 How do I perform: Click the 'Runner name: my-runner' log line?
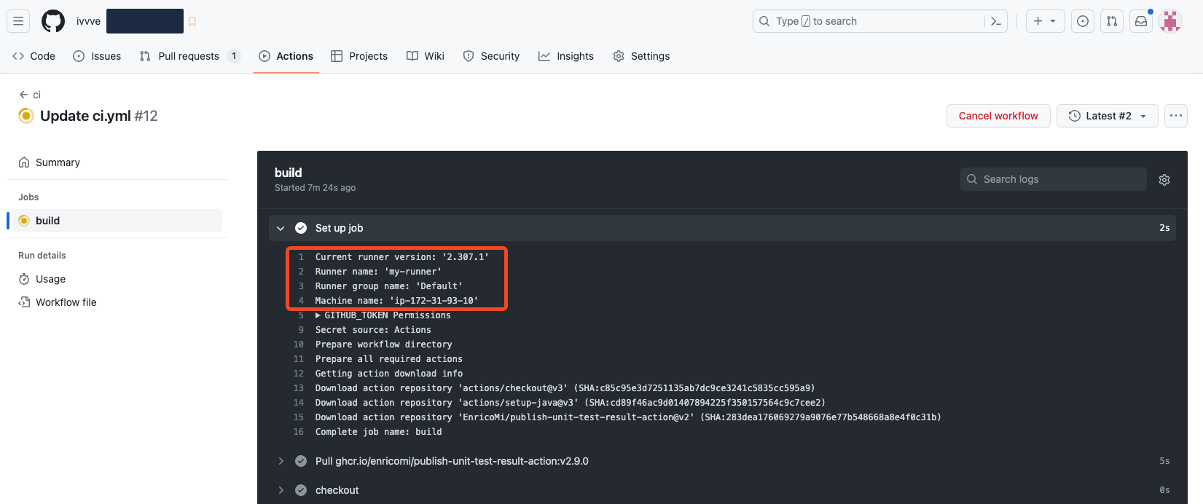point(378,272)
